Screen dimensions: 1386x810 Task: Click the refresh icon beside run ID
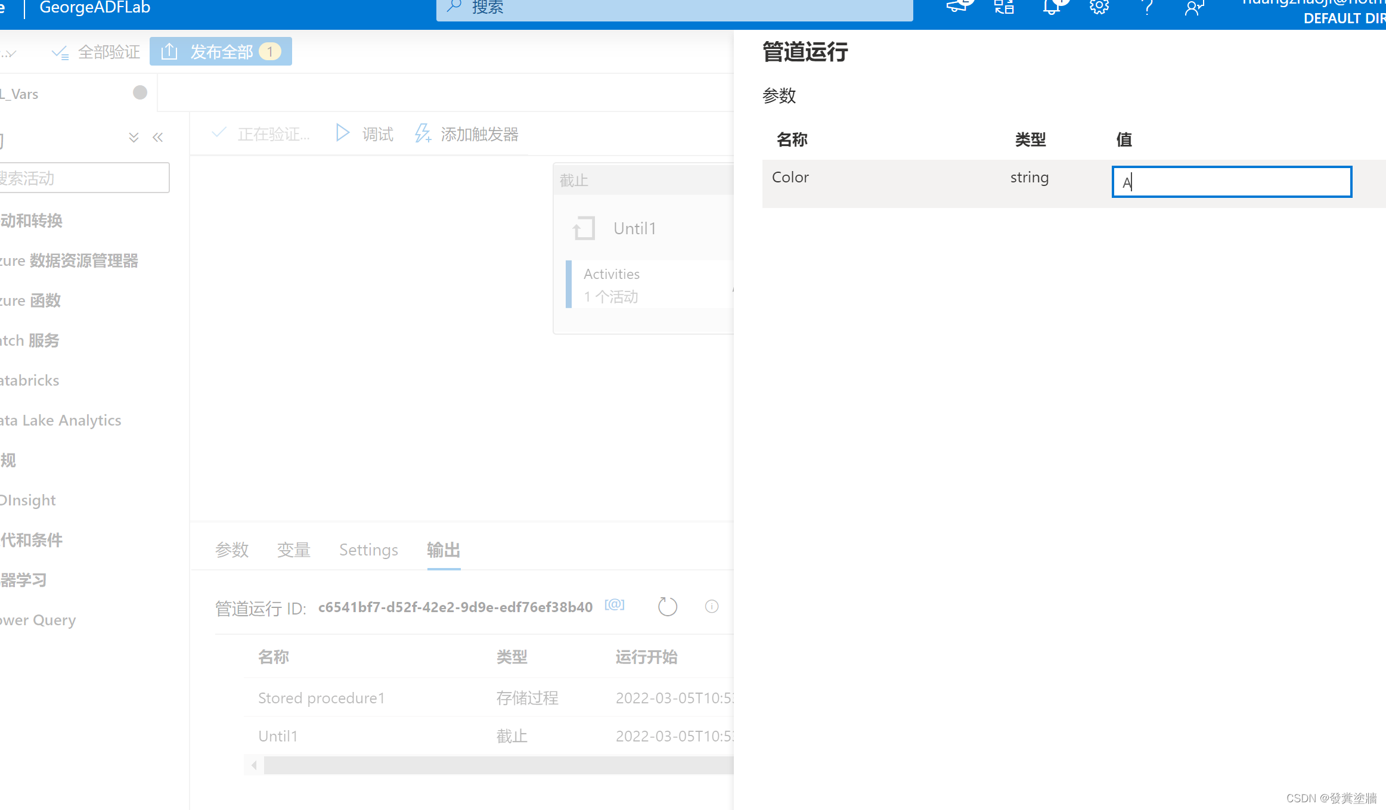click(668, 607)
